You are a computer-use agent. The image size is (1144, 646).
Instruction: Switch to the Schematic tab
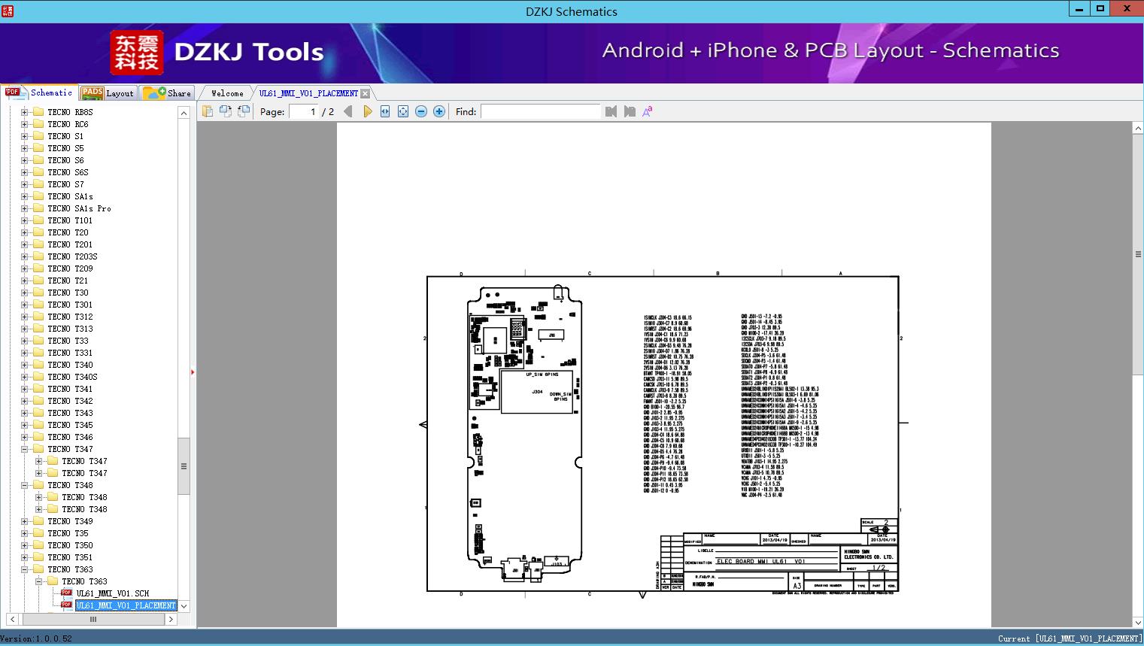click(x=39, y=93)
